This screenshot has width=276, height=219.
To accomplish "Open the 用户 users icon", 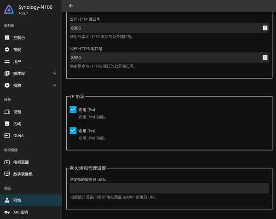I will 7,62.
